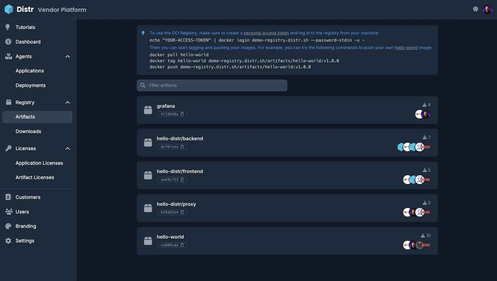Click the Branding icon in the sidebar
Image resolution: width=497 pixels, height=281 pixels.
pyautogui.click(x=8, y=226)
